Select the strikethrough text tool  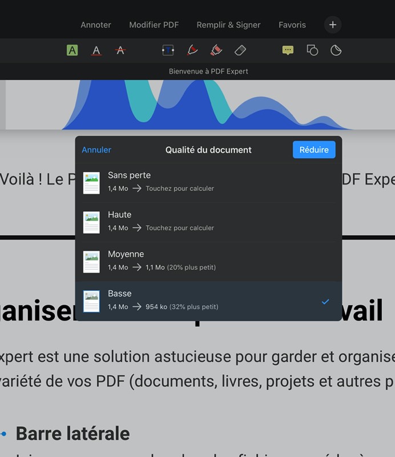point(120,50)
